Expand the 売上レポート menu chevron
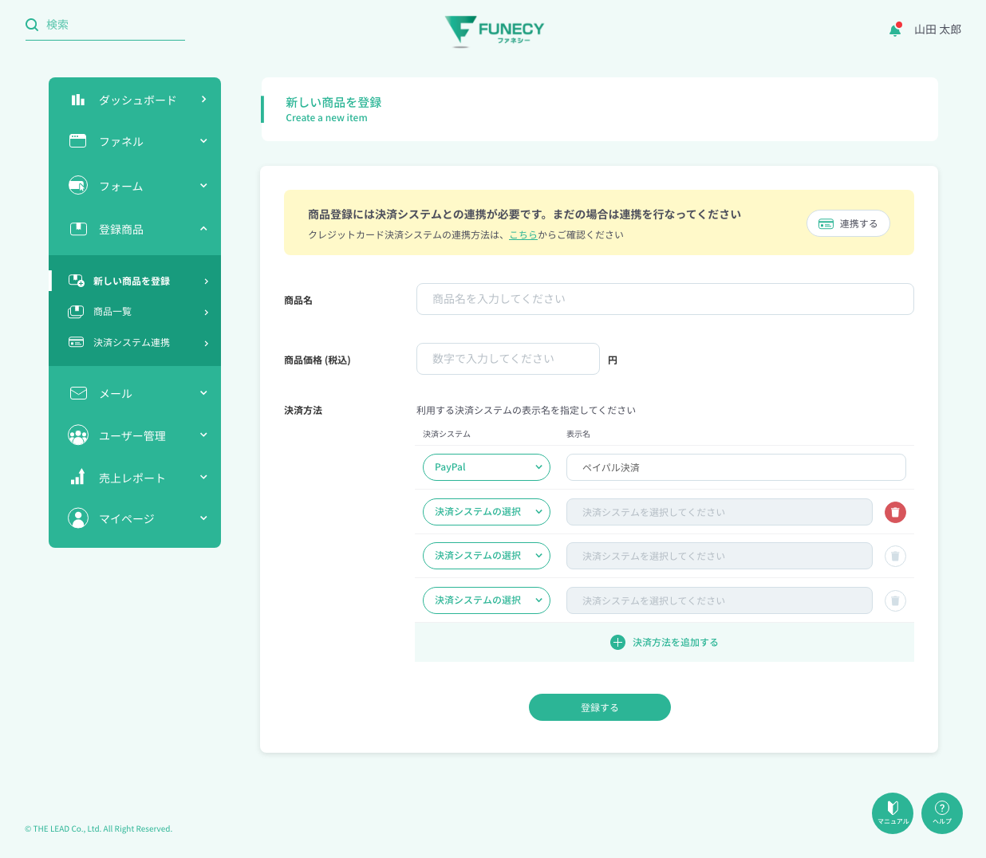This screenshot has height=858, width=986. coord(203,478)
